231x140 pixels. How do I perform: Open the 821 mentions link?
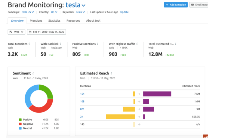pyautogui.click(x=82, y=109)
